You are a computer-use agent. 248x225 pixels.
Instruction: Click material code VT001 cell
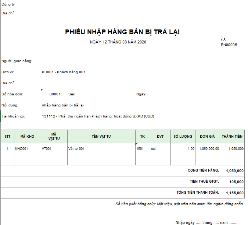(x=47, y=149)
